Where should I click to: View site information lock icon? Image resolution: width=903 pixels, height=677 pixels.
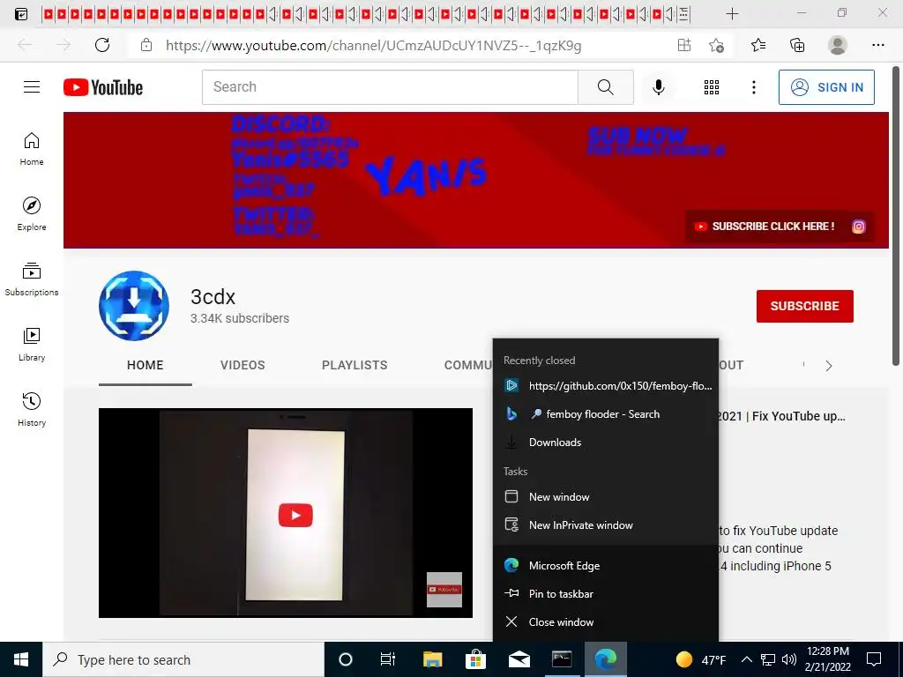pyautogui.click(x=146, y=45)
